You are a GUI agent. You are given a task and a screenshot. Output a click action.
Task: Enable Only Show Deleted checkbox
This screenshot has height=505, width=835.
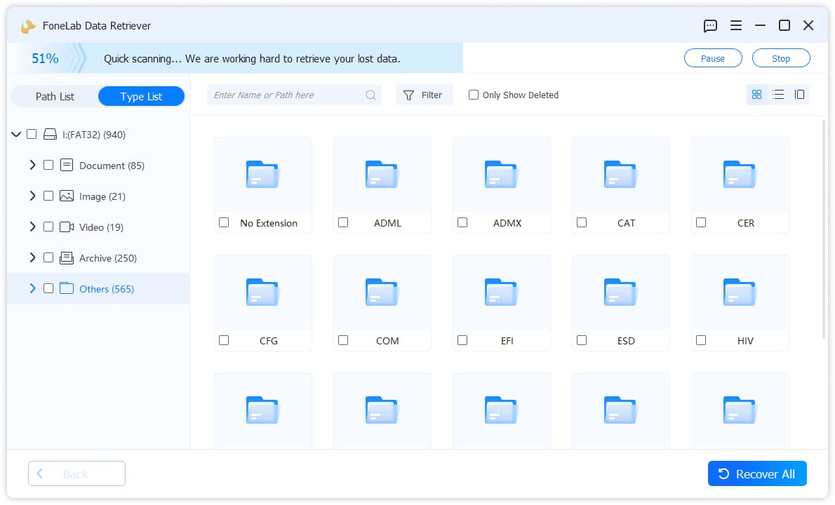473,95
